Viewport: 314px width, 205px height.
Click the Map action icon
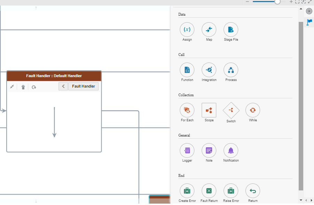click(209, 30)
